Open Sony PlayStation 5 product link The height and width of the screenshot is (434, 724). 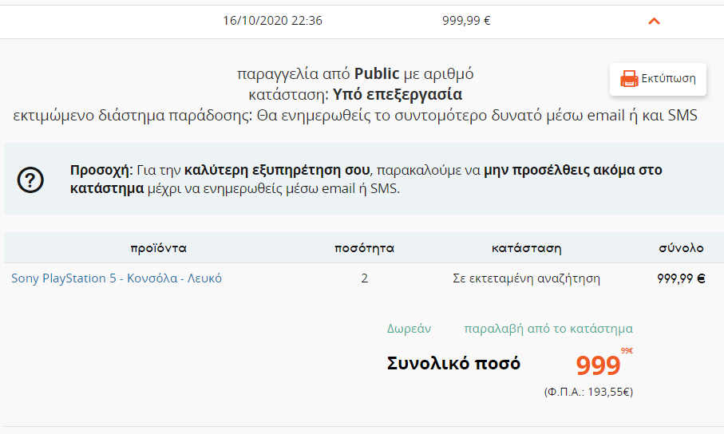click(117, 278)
